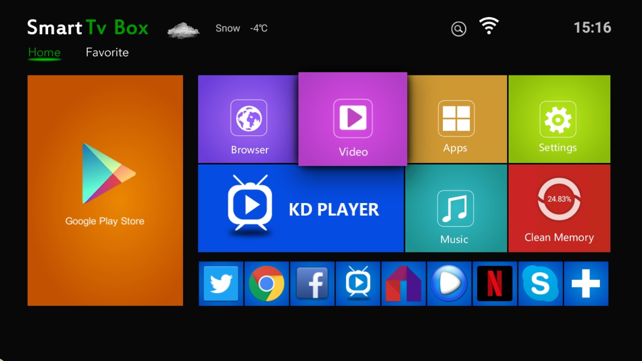Launch KD PLAYER from the blue tile
Screen dimensions: 642x361
[x=301, y=208]
